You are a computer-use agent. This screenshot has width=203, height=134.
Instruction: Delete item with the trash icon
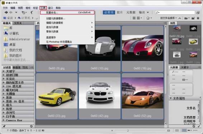[198, 18]
